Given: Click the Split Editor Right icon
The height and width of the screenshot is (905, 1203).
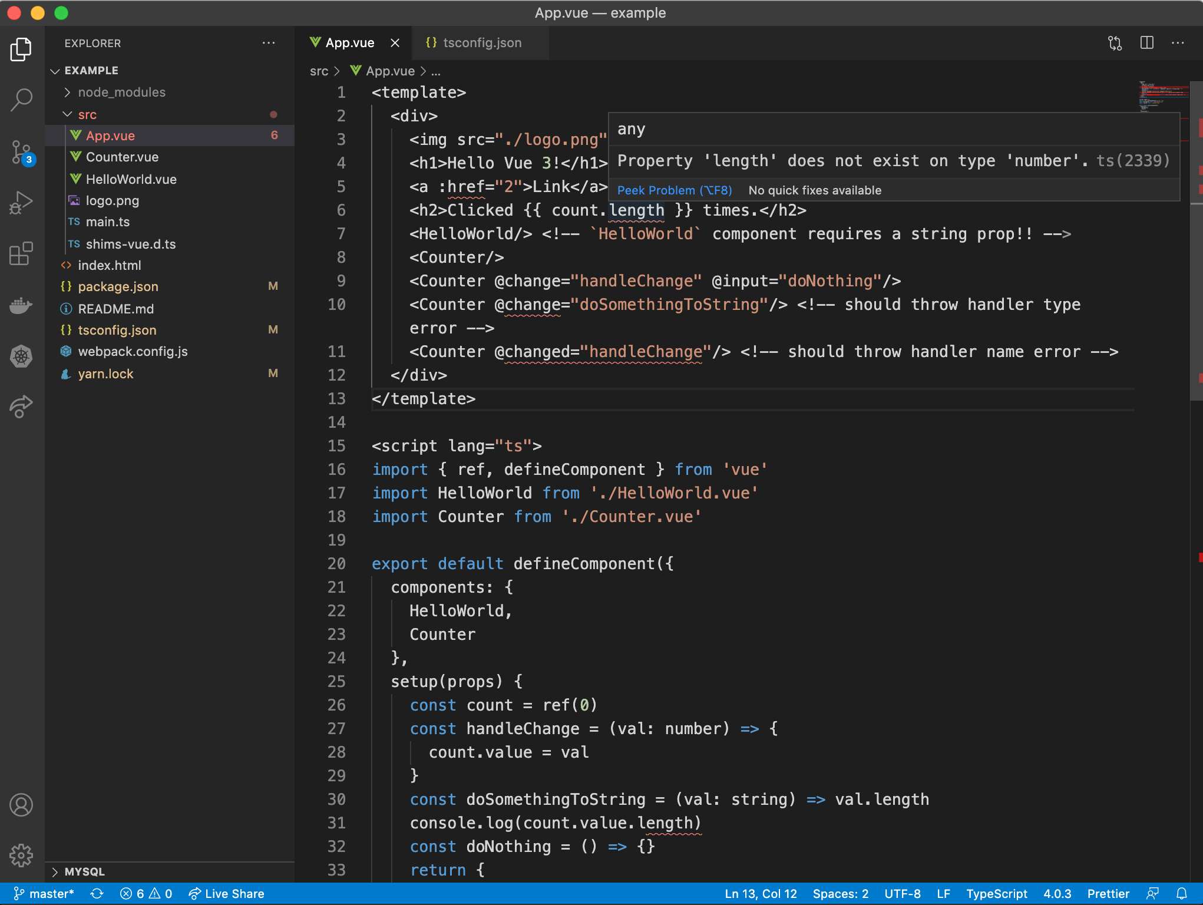Looking at the screenshot, I should 1146,43.
